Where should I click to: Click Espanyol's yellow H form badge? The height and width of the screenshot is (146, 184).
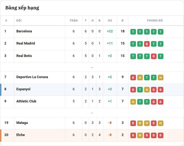coord(147,90)
